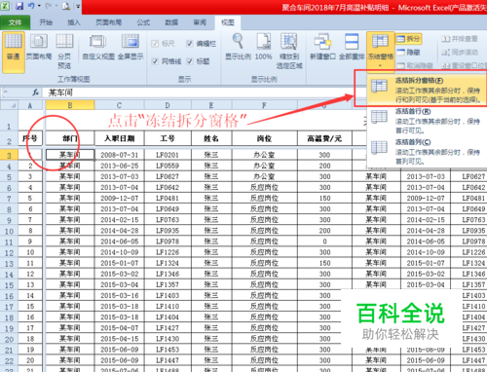Click date cell 2015-04-15 in column C
The image size is (487, 372).
click(120, 339)
